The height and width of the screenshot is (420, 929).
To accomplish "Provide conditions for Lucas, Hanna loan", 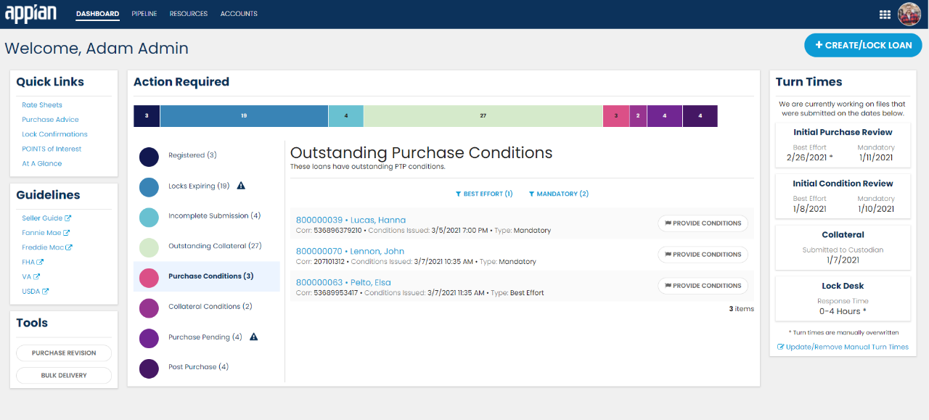I will tap(702, 223).
